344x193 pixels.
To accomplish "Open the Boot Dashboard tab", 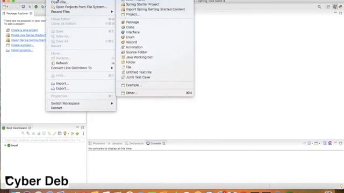I will click(x=17, y=128).
